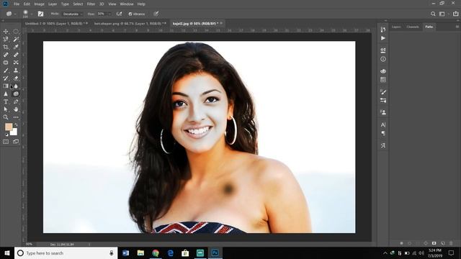Select the Zoom tool
The image size is (461, 259).
[x=6, y=117]
